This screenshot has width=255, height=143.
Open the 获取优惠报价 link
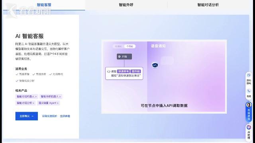pyautogui.click(x=49, y=116)
